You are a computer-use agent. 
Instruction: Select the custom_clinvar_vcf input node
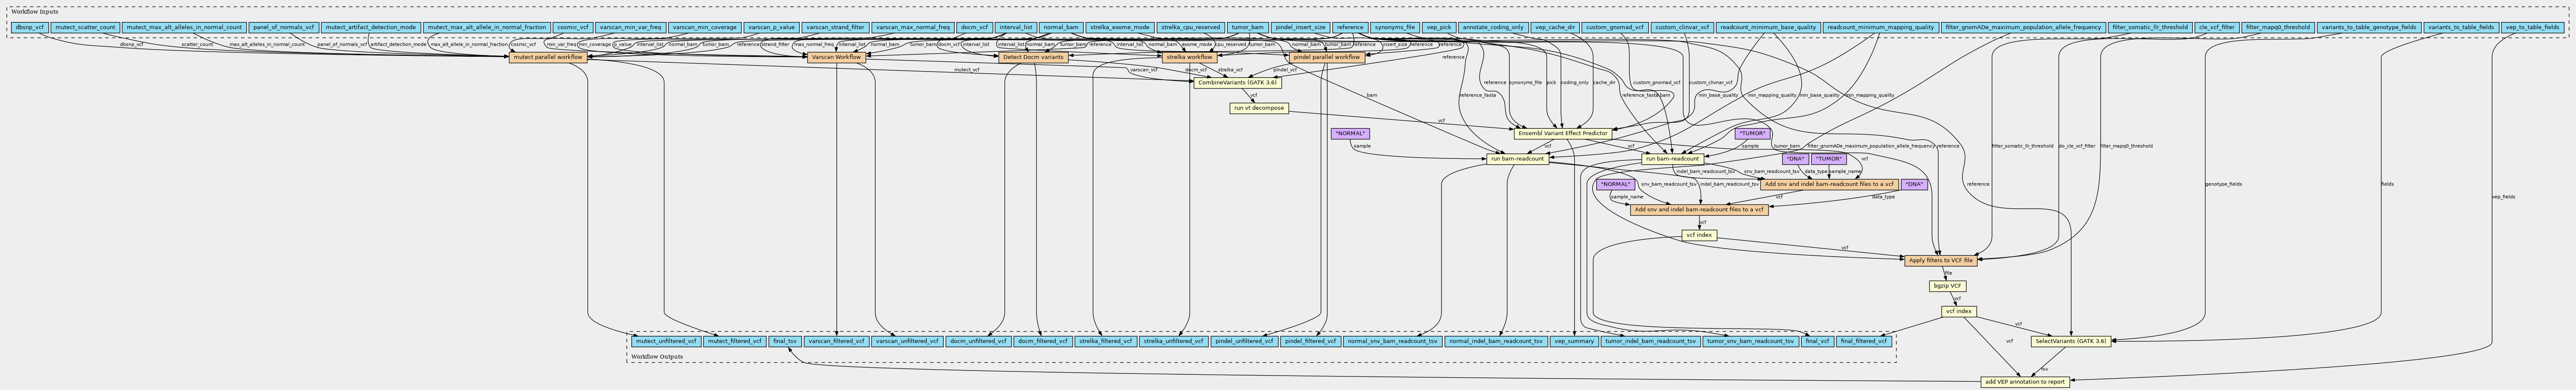(1682, 28)
